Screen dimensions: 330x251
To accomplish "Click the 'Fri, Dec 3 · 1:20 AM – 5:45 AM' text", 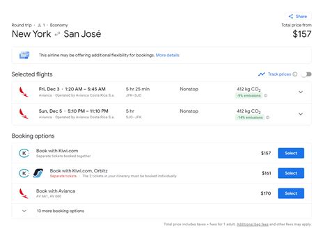I will coord(72,89).
